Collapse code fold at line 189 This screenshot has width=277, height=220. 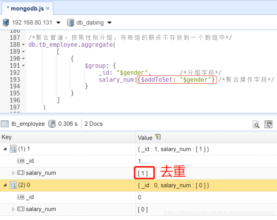[x=23, y=52]
